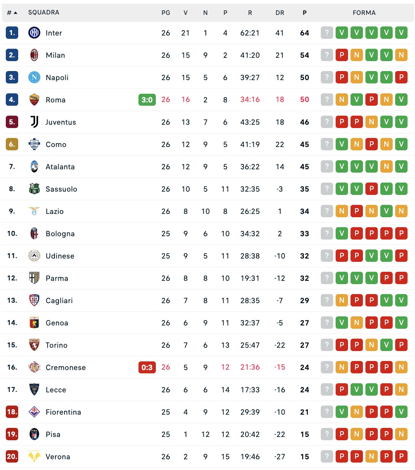Click the Lazio eagle logo
This screenshot has height=470, width=415.
tap(34, 211)
